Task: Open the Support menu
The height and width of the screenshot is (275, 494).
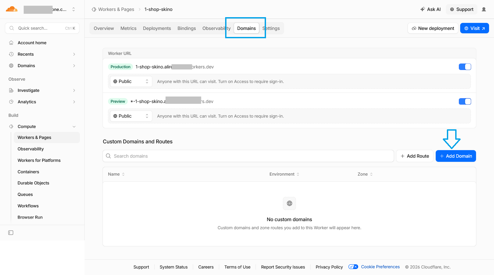Action: (x=461, y=9)
